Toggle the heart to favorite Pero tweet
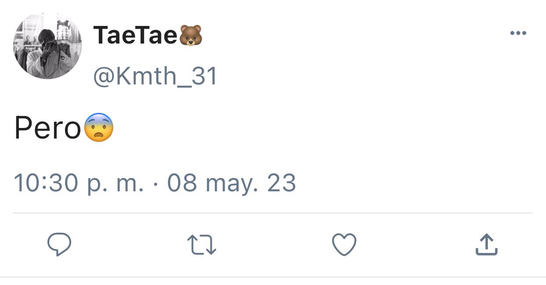 [x=344, y=245]
